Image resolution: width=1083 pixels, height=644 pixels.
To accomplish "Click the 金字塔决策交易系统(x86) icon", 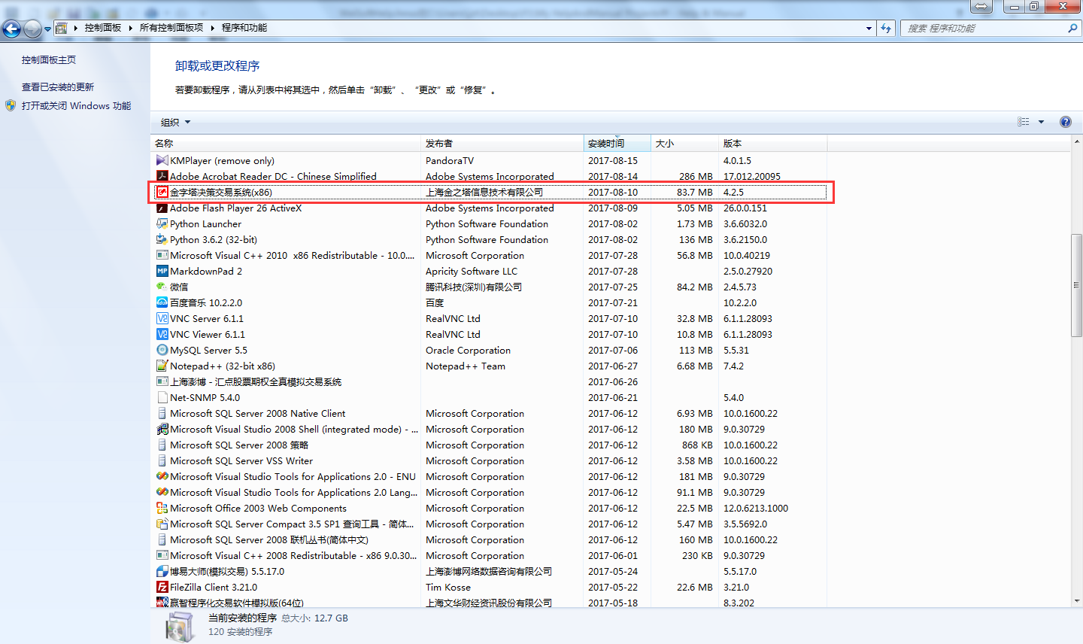I will (x=162, y=192).
